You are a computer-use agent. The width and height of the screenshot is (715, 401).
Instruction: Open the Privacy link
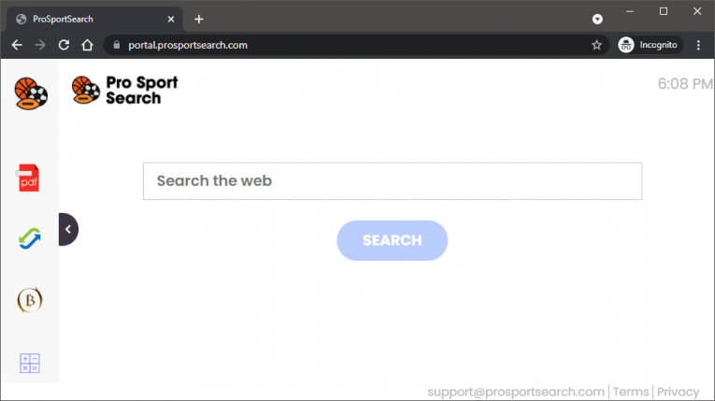(x=678, y=392)
